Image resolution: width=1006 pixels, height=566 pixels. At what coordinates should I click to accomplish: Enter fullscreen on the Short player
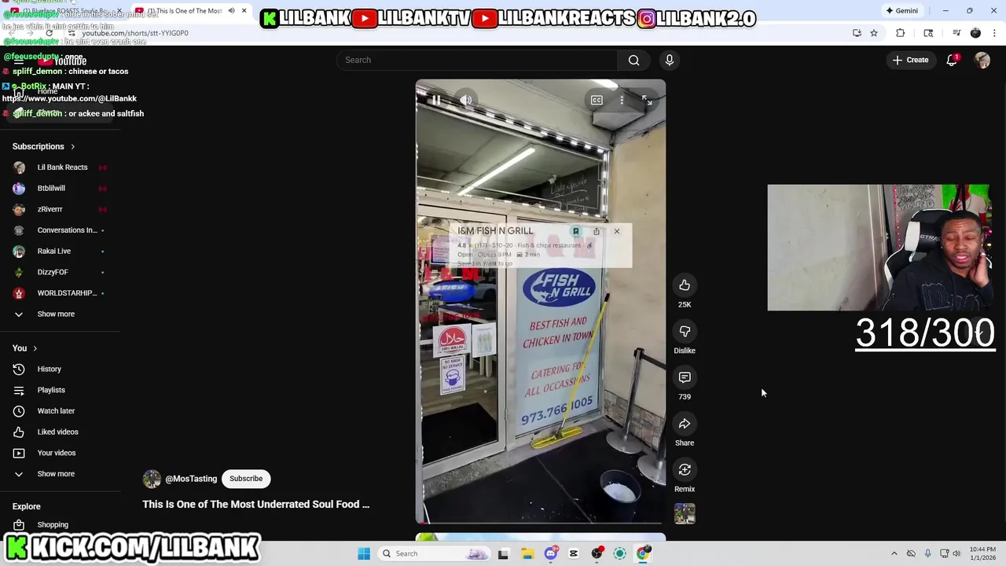647,100
